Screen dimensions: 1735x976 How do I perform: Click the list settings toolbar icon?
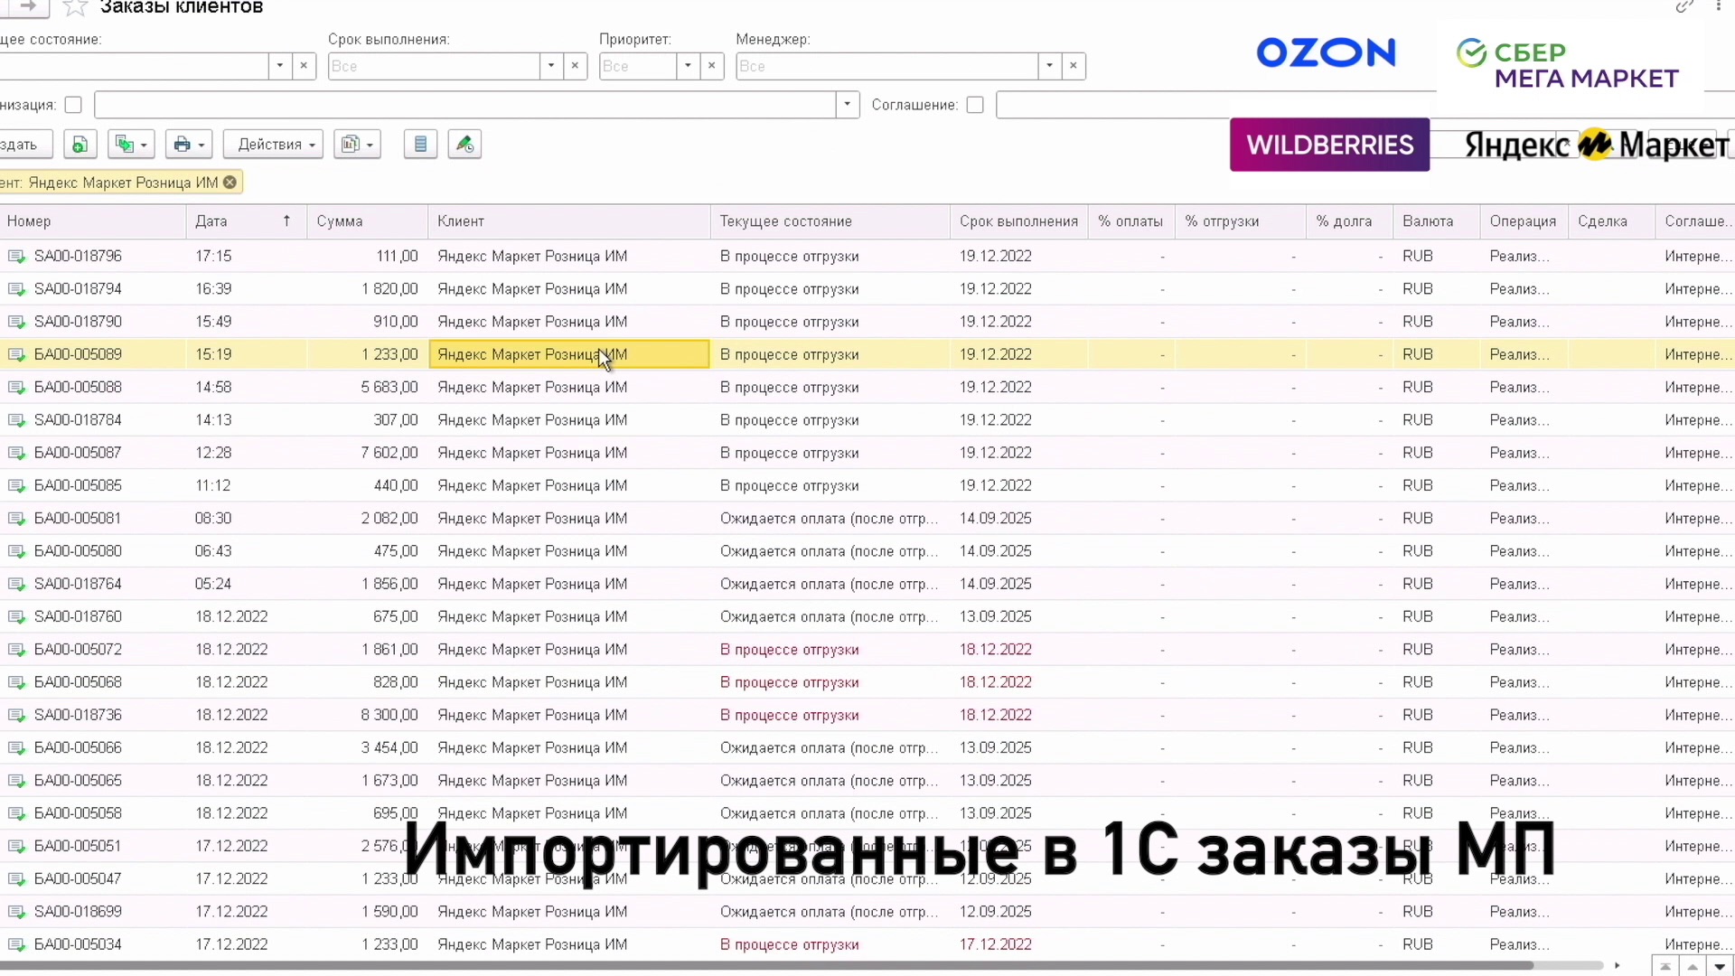(420, 145)
